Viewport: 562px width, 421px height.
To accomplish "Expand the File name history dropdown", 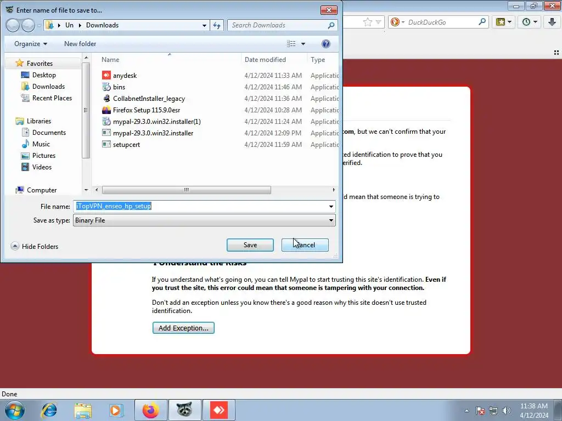I will [x=331, y=206].
